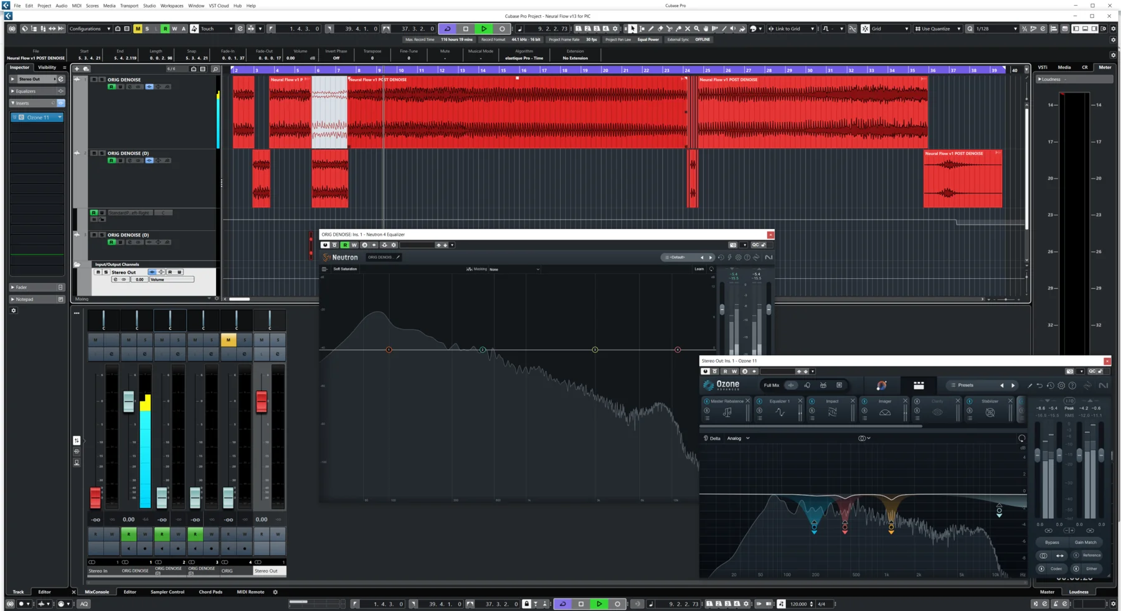Click the Gain Match button

pos(1086,542)
